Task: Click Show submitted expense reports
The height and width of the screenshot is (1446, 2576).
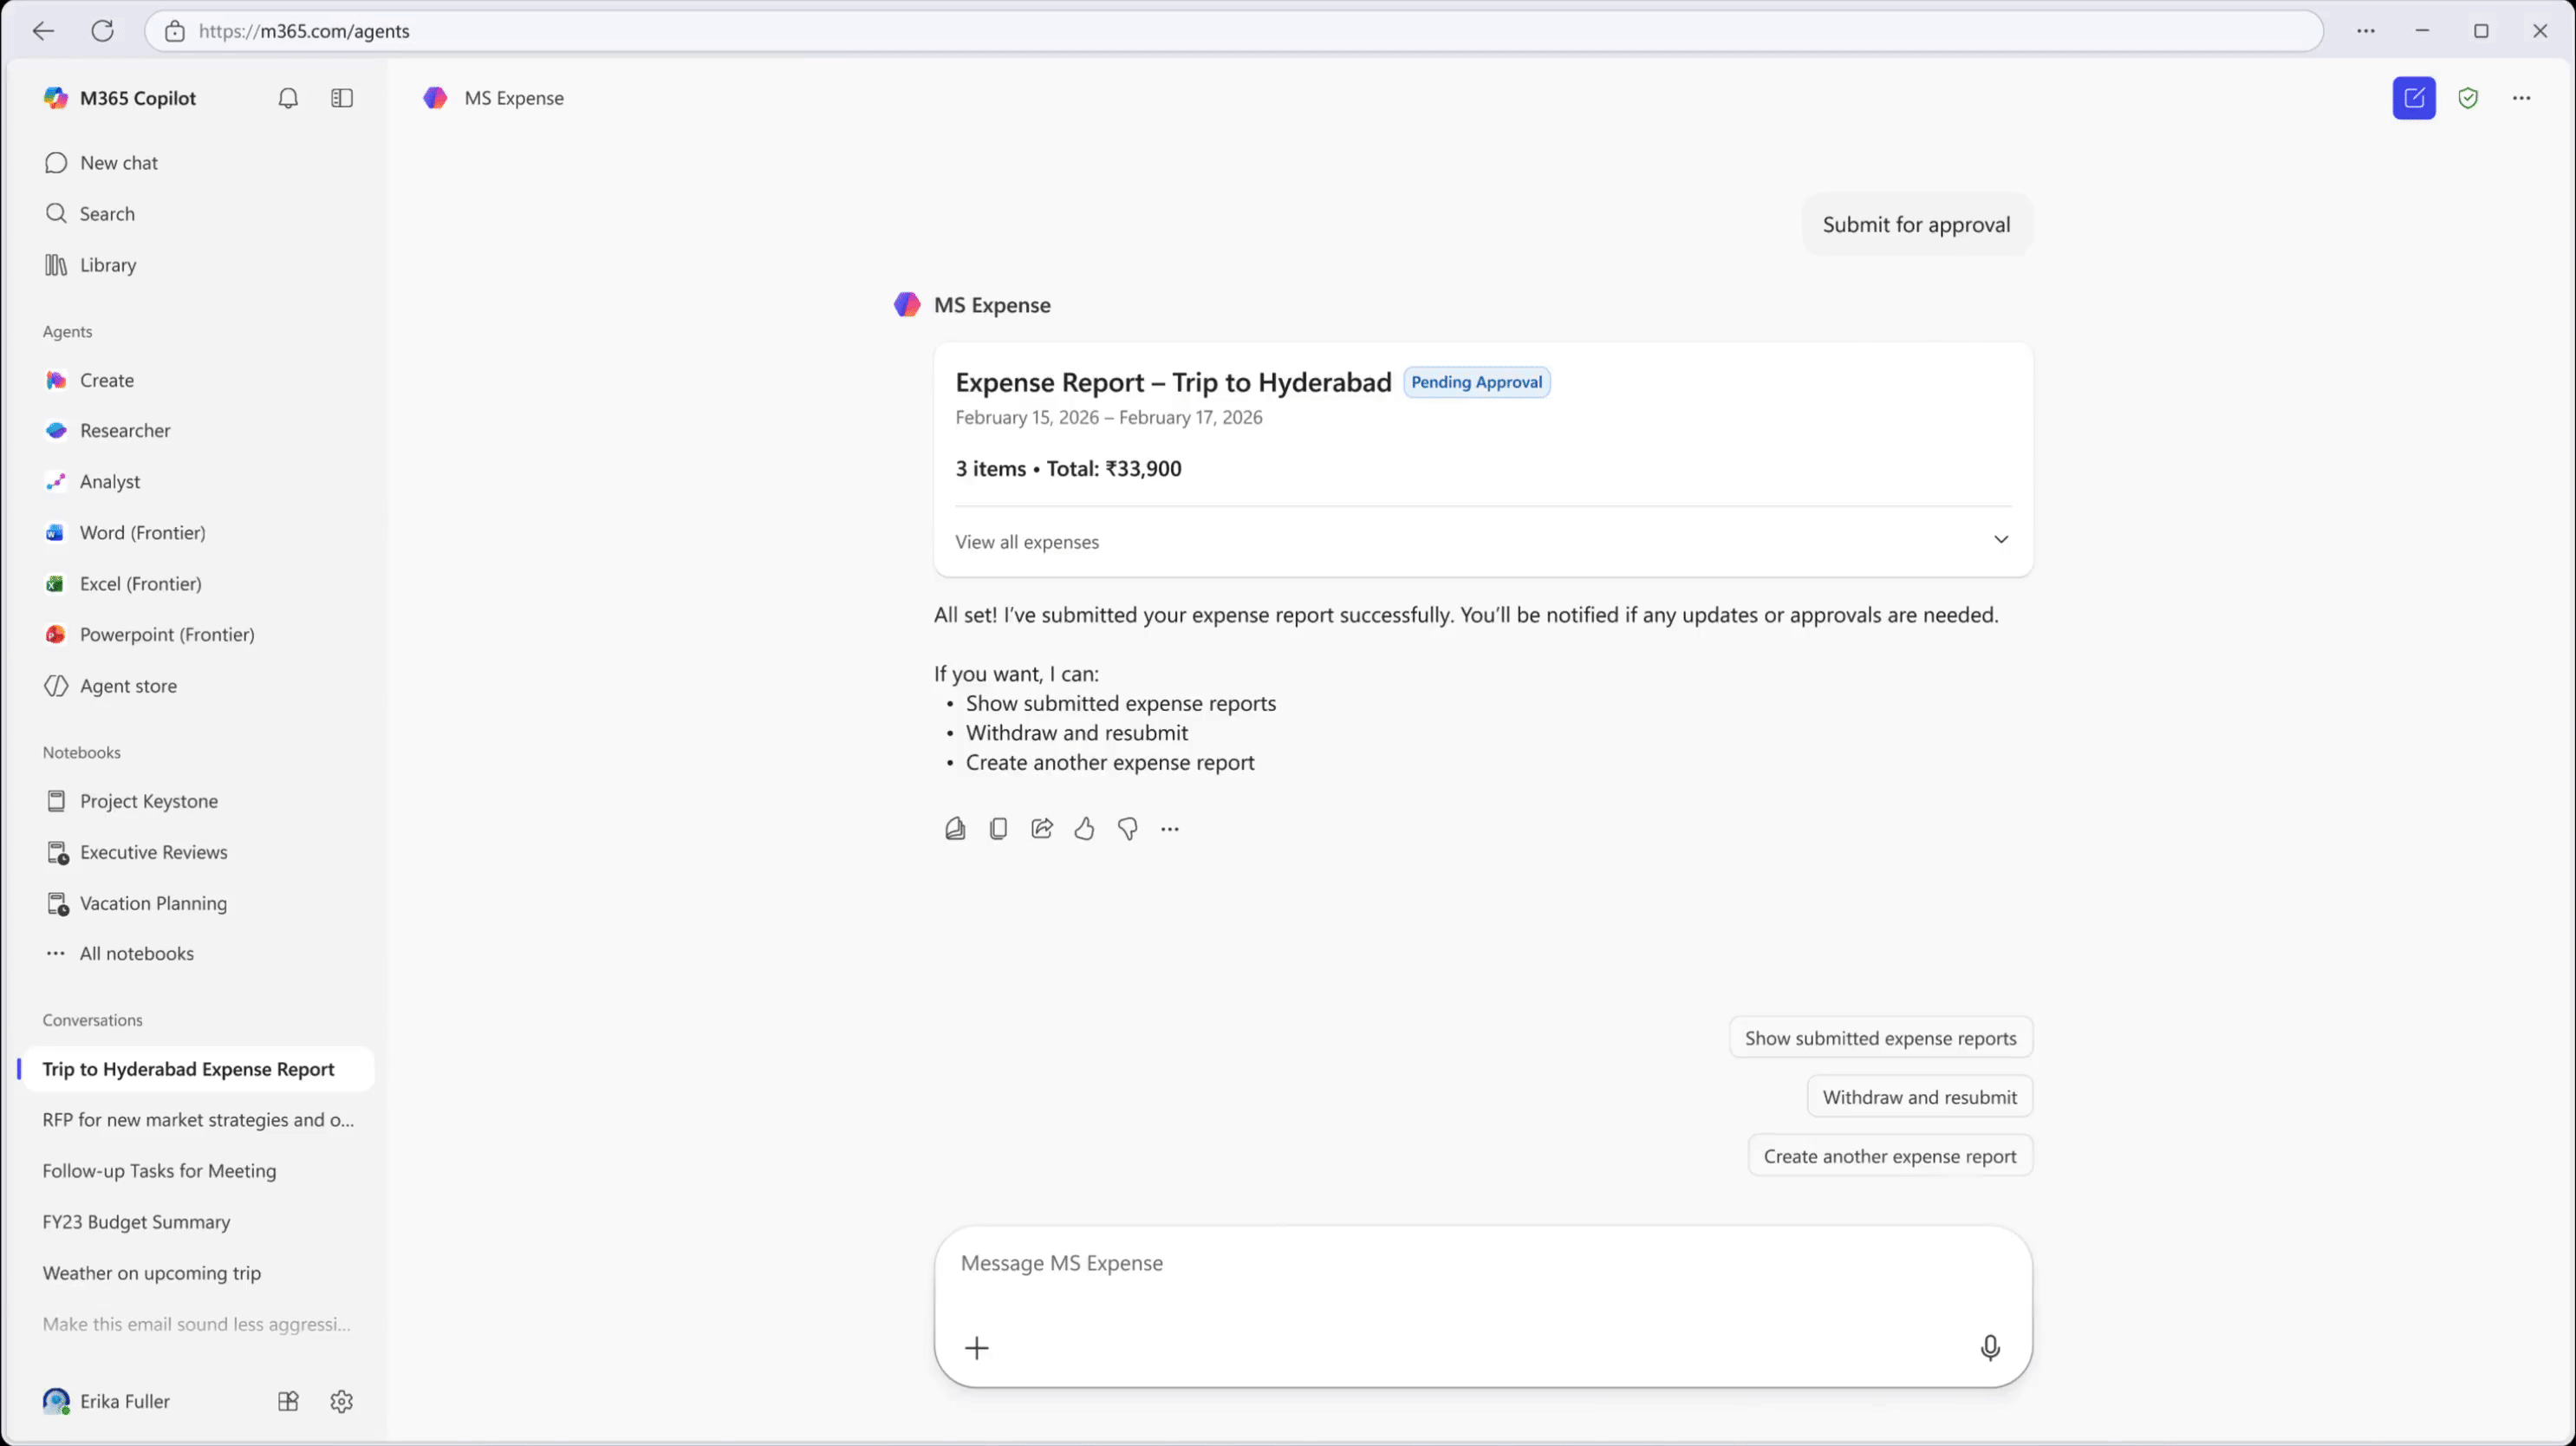Action: tap(1881, 1037)
